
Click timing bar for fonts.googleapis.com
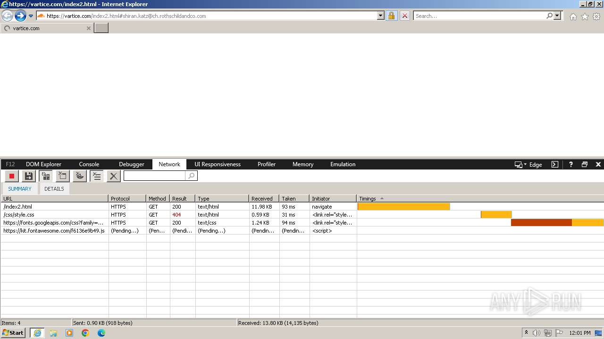tap(557, 223)
